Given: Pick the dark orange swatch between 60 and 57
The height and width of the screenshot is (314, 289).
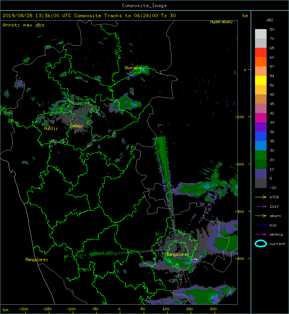Looking at the screenshot, I should click(x=261, y=62).
